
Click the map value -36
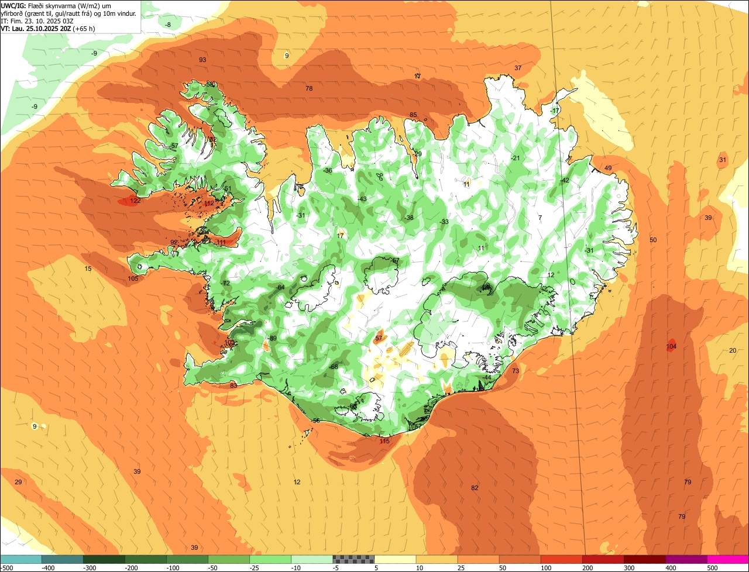328,171
